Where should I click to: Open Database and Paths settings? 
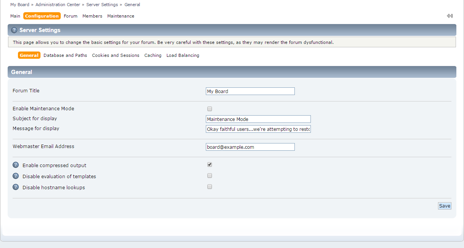[65, 55]
